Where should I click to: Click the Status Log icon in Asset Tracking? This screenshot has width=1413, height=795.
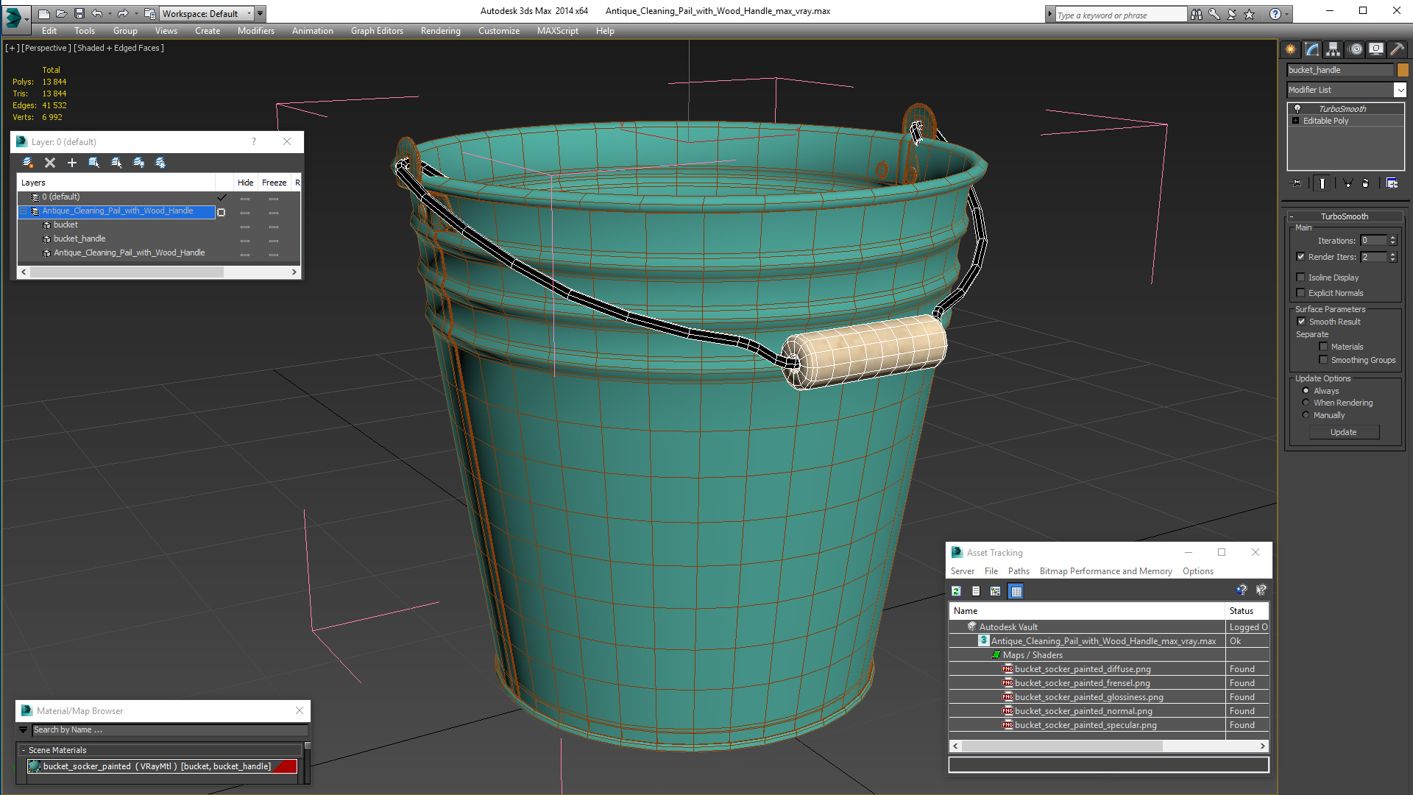[976, 591]
